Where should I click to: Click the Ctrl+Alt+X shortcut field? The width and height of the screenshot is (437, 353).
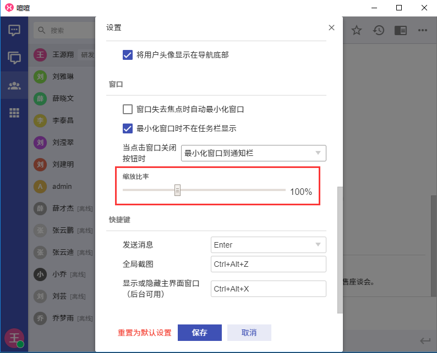[269, 289]
